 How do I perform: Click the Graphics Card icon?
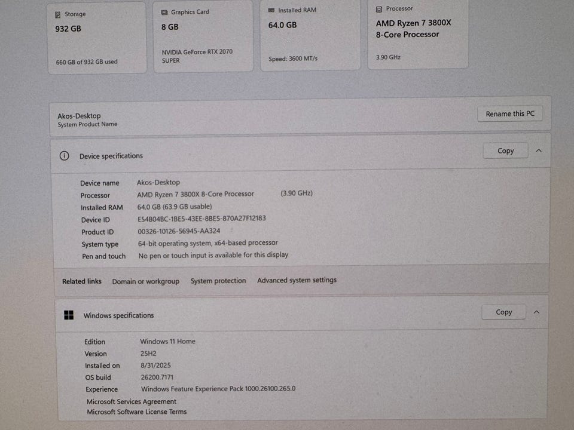[164, 13]
